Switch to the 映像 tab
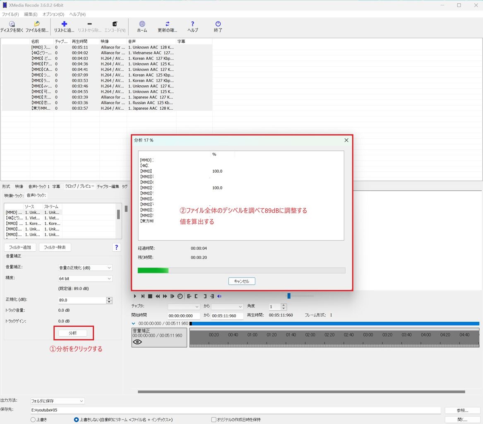 pos(19,186)
